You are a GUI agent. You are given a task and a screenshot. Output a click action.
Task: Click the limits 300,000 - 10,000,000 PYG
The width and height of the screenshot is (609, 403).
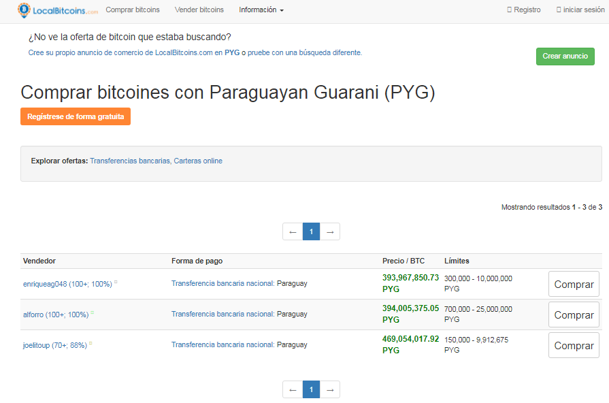pos(478,284)
